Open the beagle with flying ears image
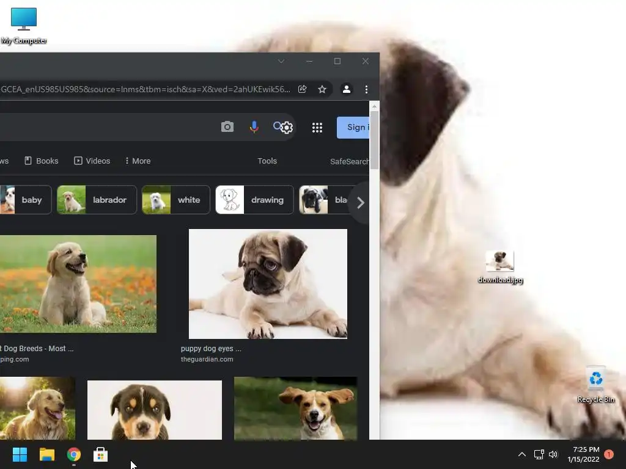The image size is (626, 469). click(x=295, y=409)
